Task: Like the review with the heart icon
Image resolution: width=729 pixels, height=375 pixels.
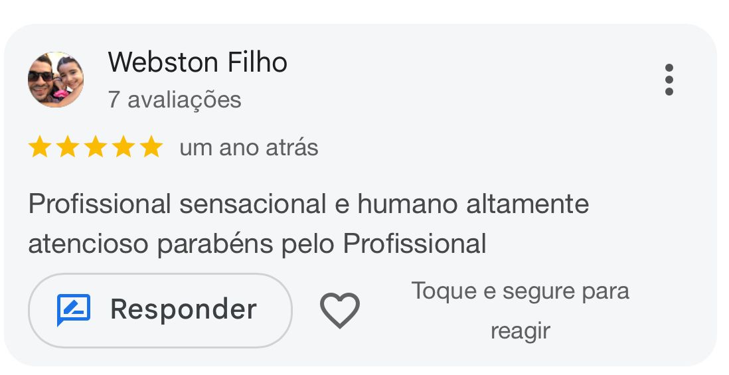Action: coord(339,310)
